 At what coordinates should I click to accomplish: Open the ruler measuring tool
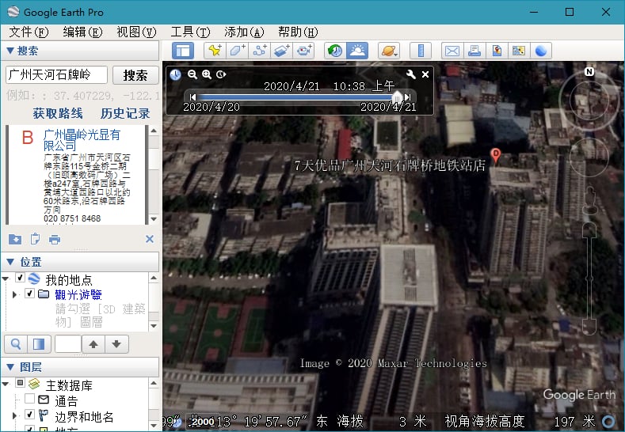click(420, 51)
